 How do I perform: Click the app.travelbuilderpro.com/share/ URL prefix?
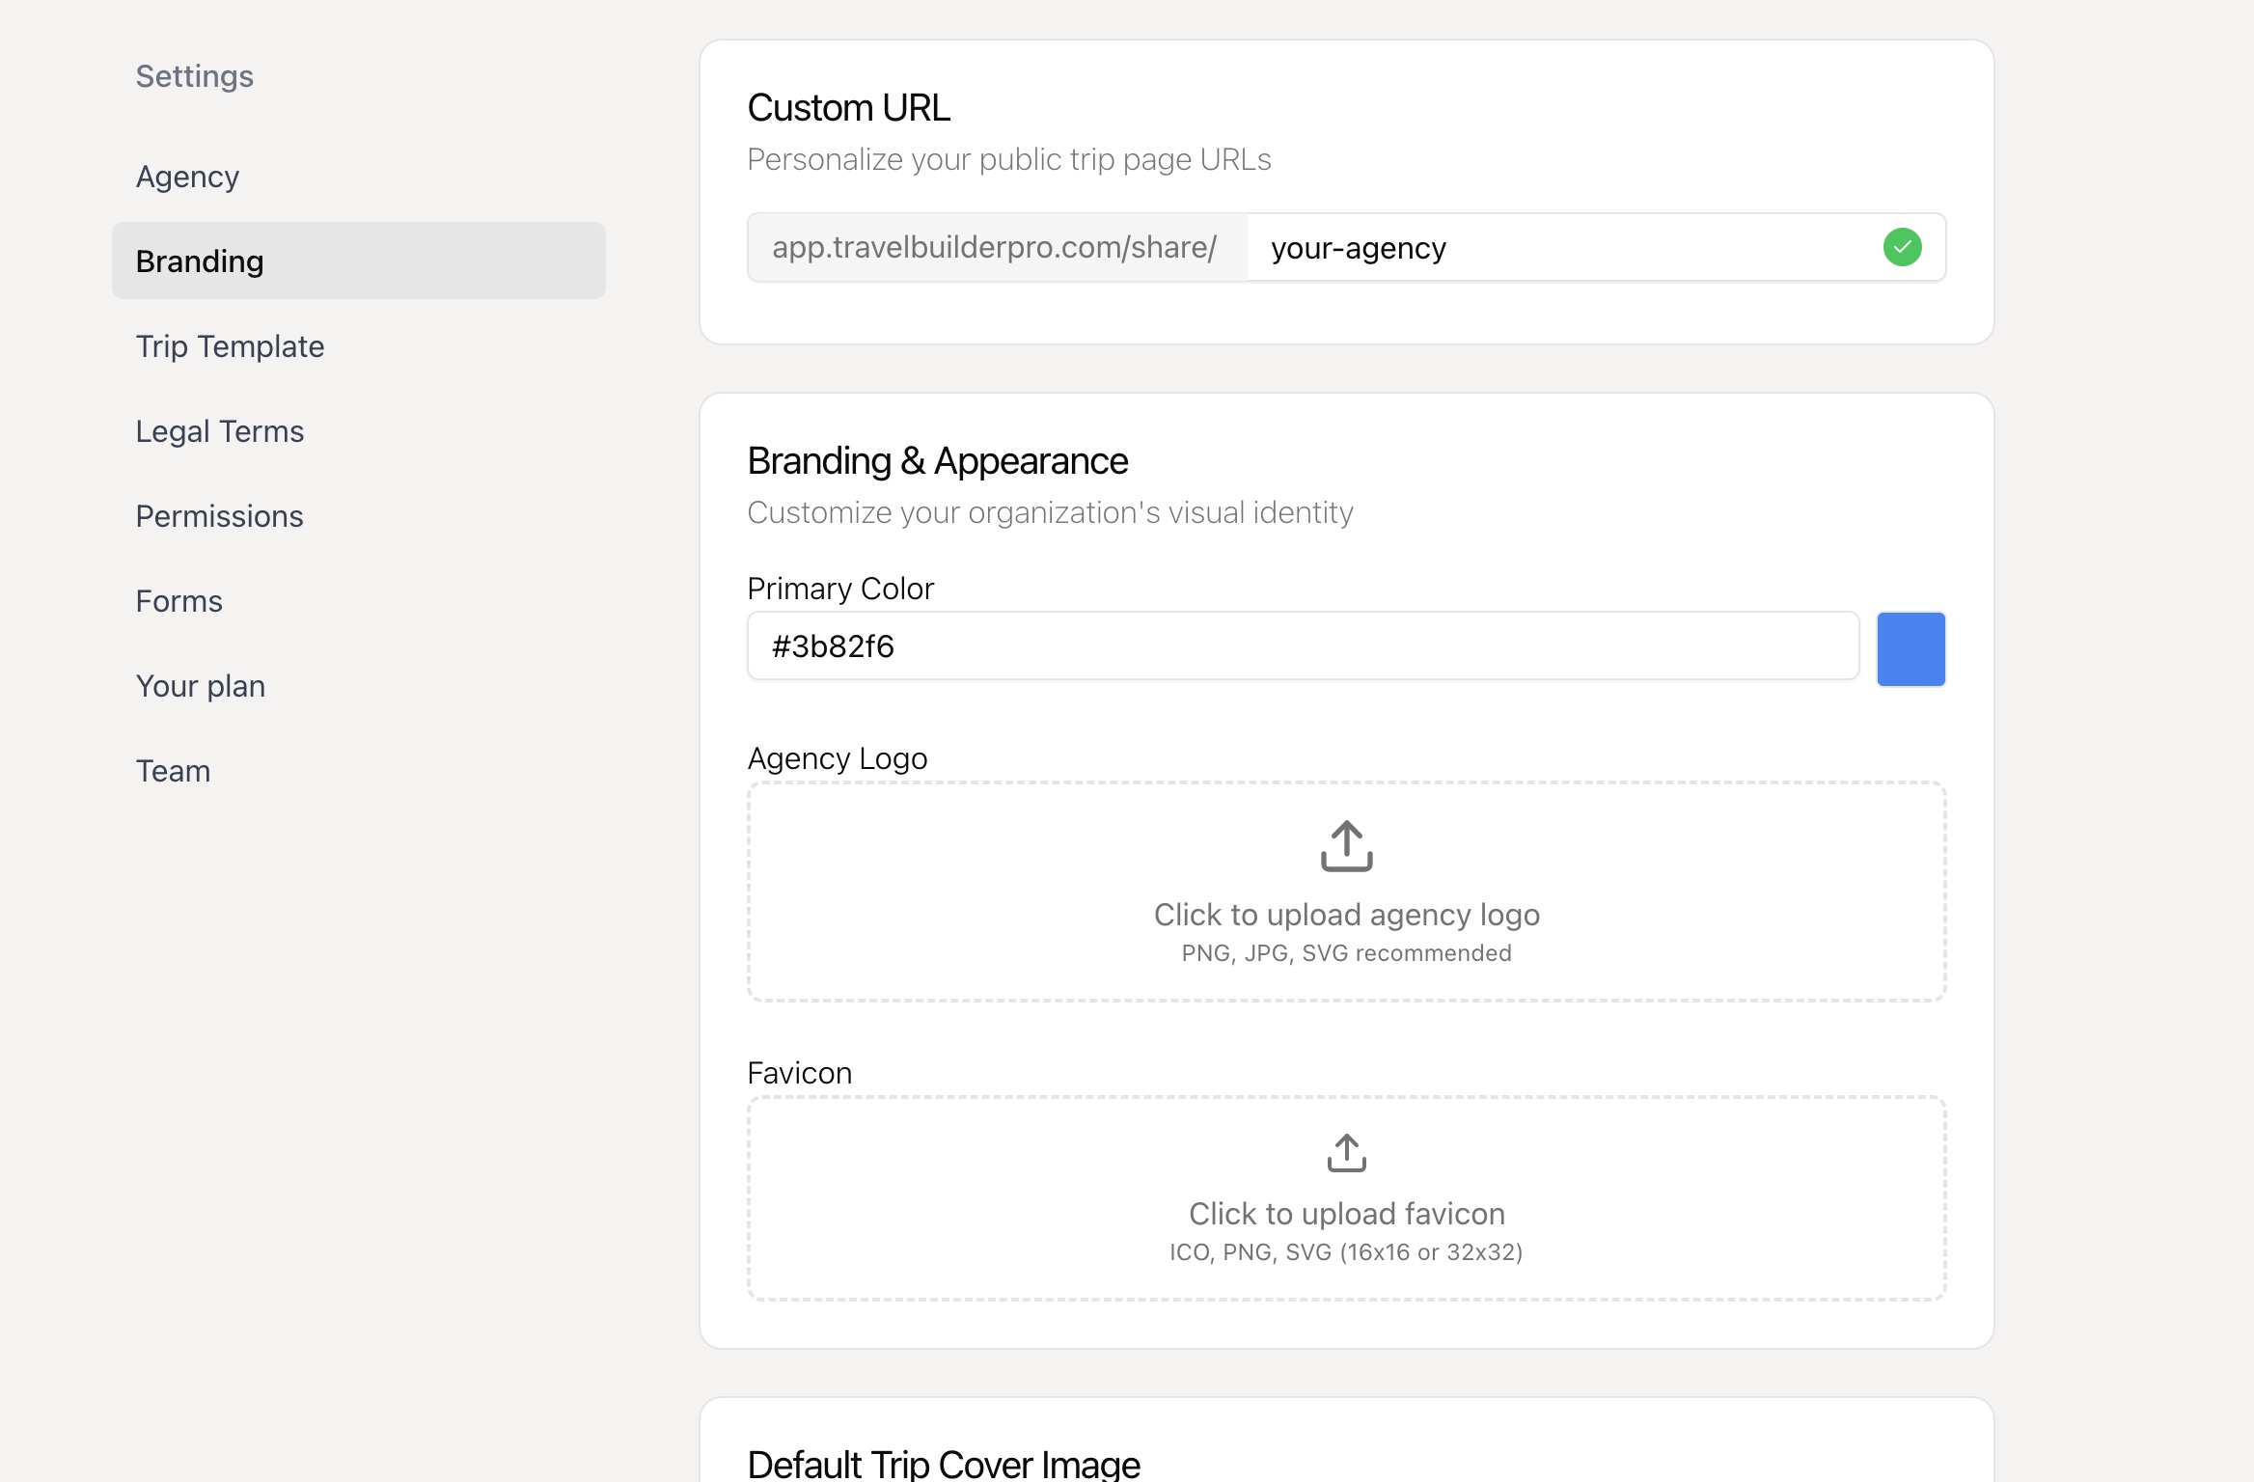(995, 247)
